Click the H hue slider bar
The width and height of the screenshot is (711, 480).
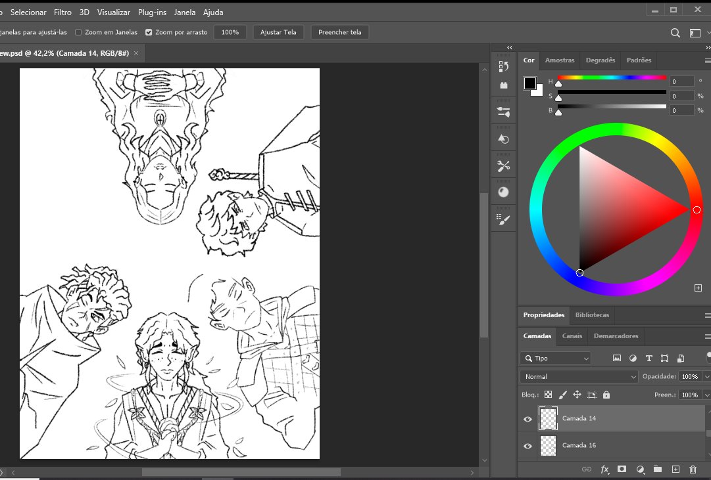pos(612,78)
